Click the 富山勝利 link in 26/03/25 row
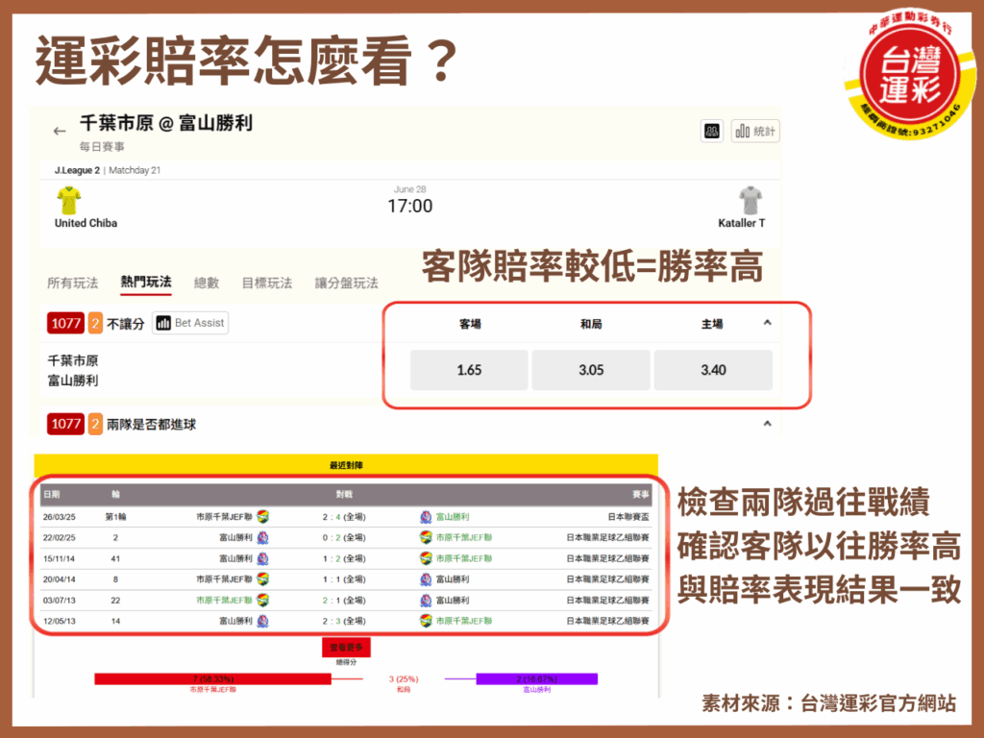This screenshot has width=984, height=738. 453,517
